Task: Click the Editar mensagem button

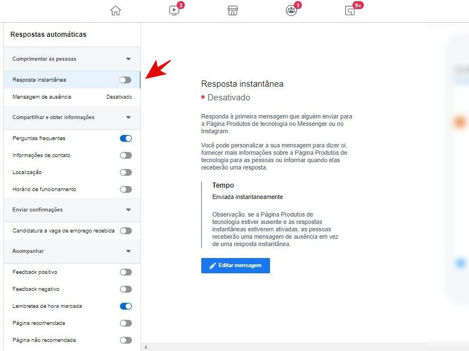Action: click(235, 265)
